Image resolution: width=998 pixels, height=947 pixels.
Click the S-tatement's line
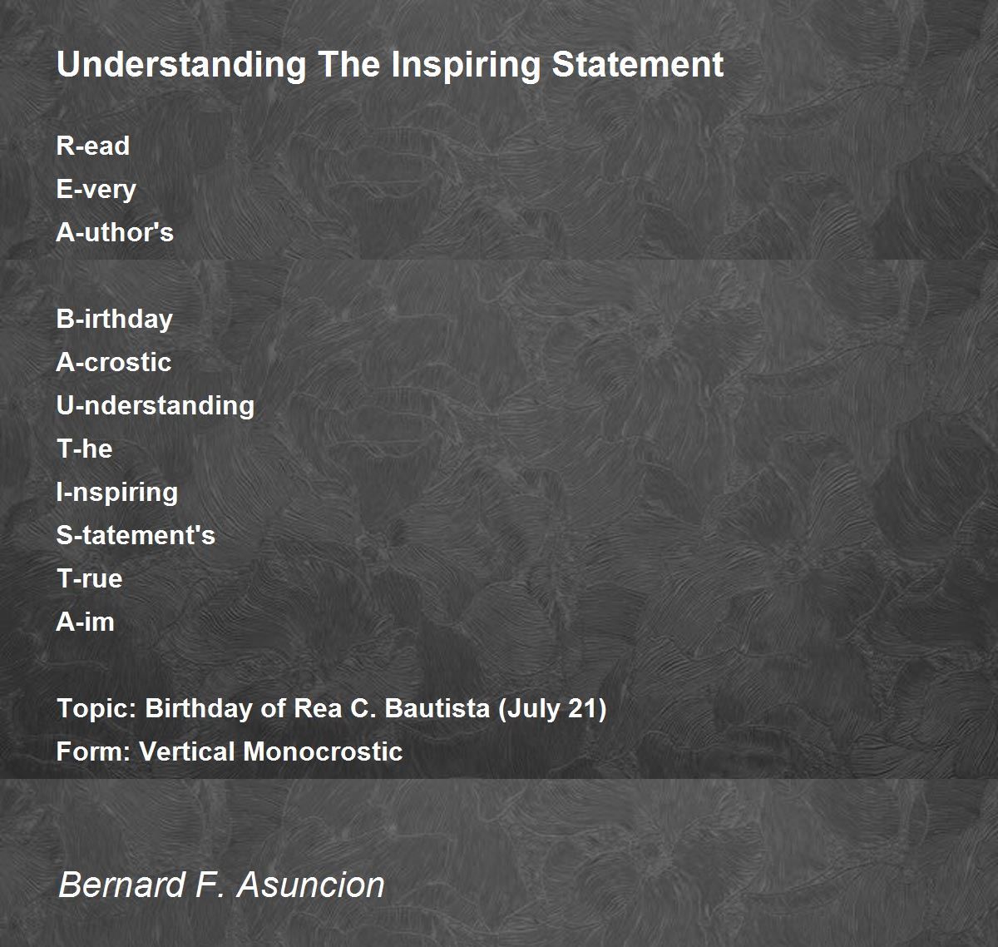coord(136,535)
